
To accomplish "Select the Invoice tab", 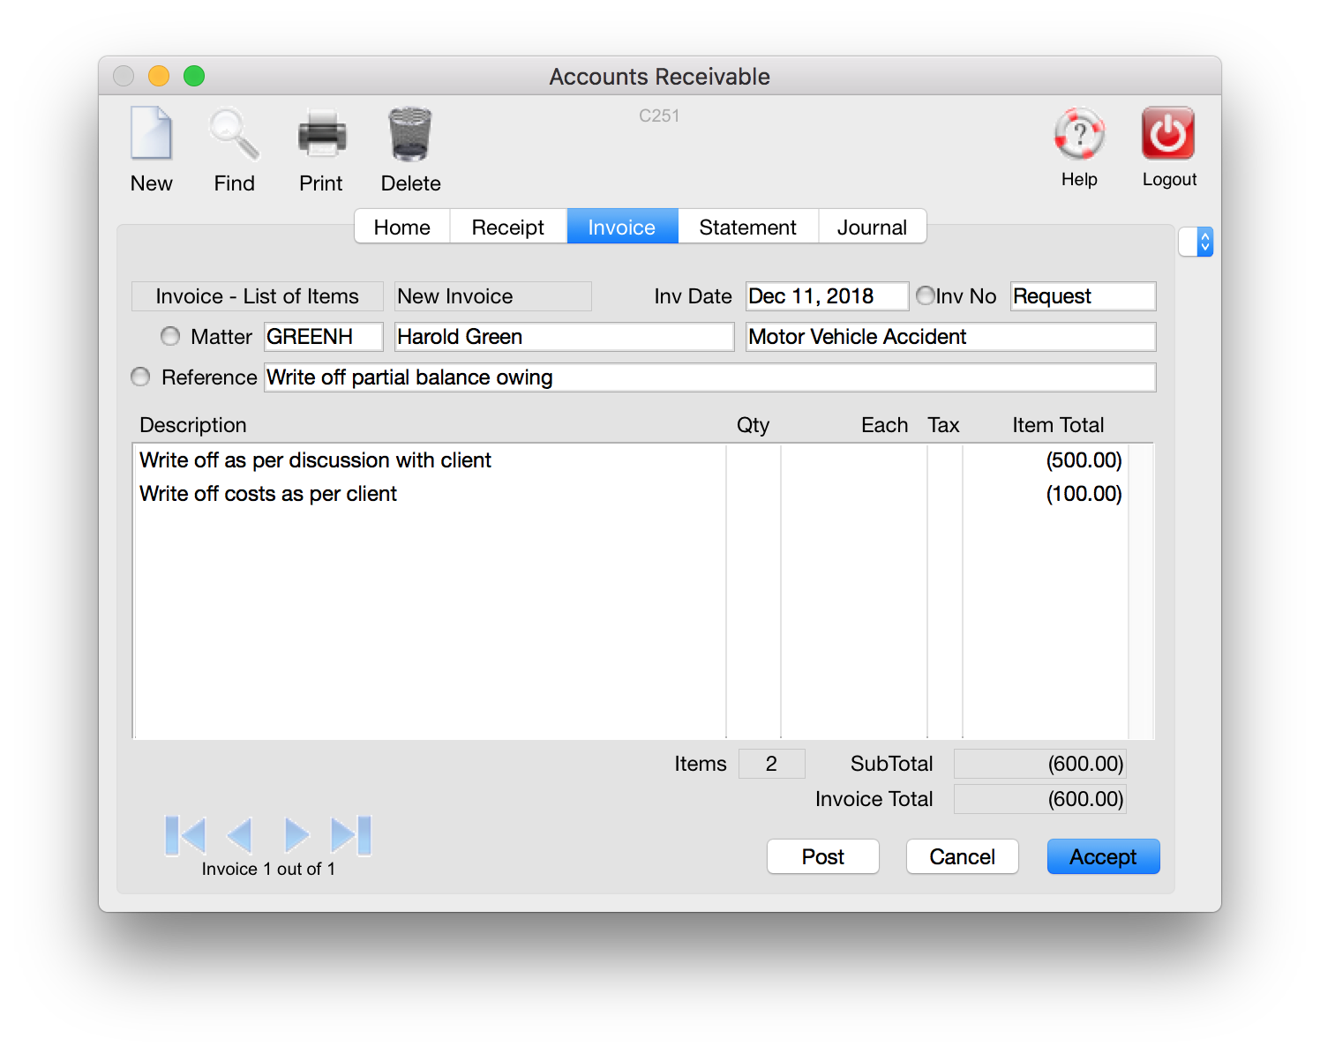I will (622, 227).
